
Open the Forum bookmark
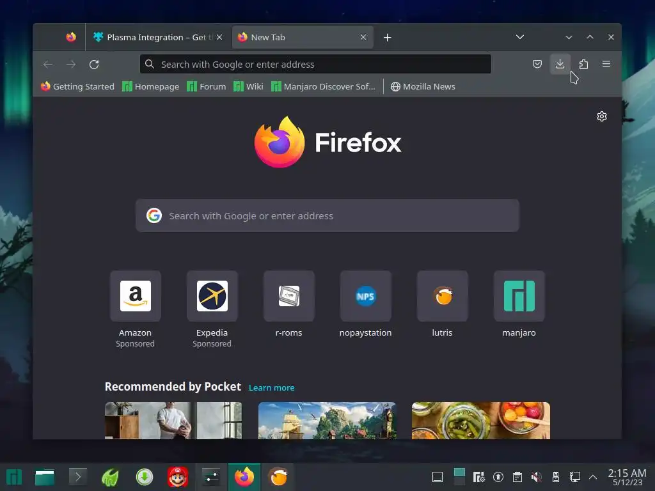coord(206,86)
